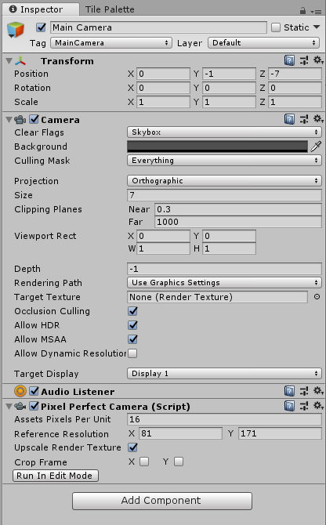Switch to the Tile Palette tab
Image resolution: width=326 pixels, height=525 pixels.
110,9
